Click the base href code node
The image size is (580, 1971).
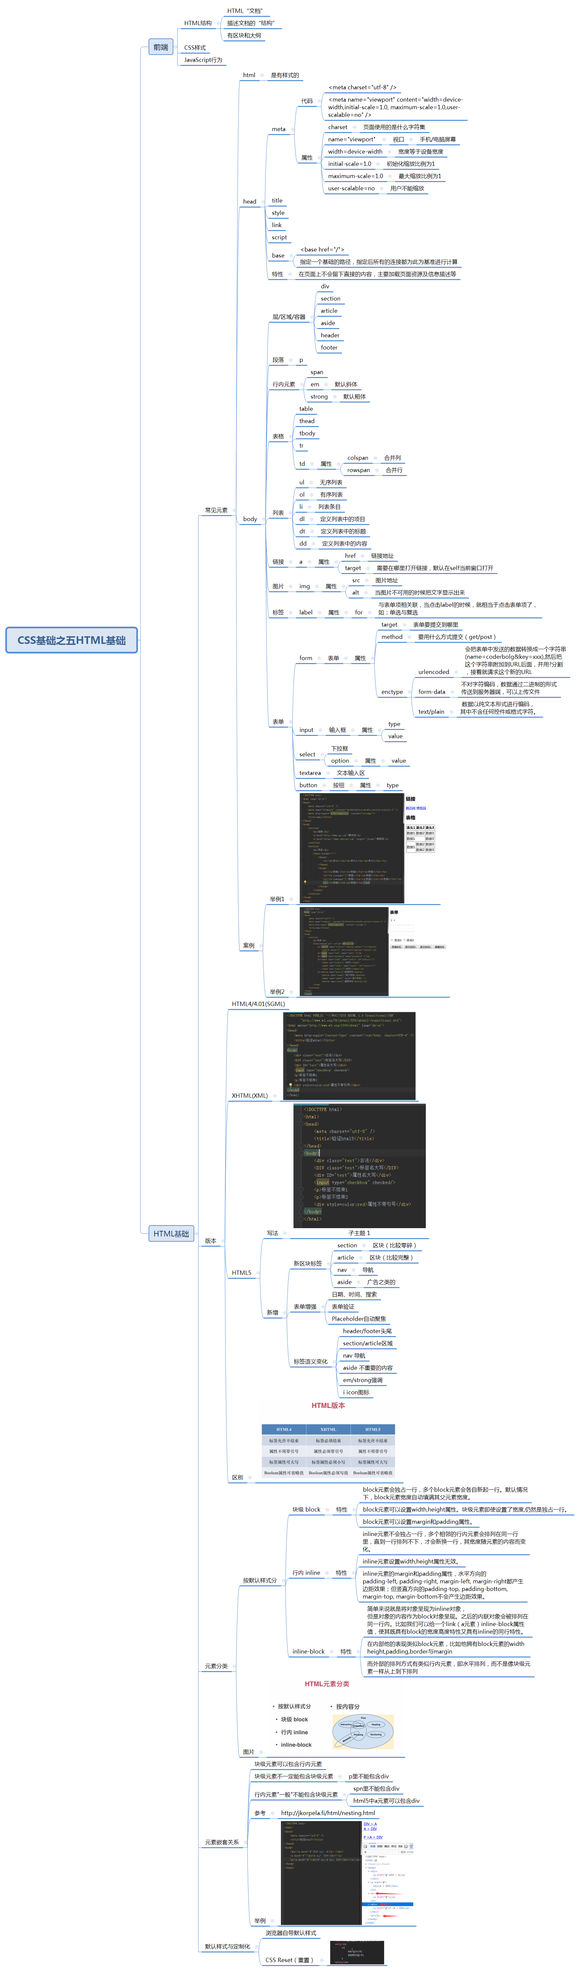click(322, 249)
